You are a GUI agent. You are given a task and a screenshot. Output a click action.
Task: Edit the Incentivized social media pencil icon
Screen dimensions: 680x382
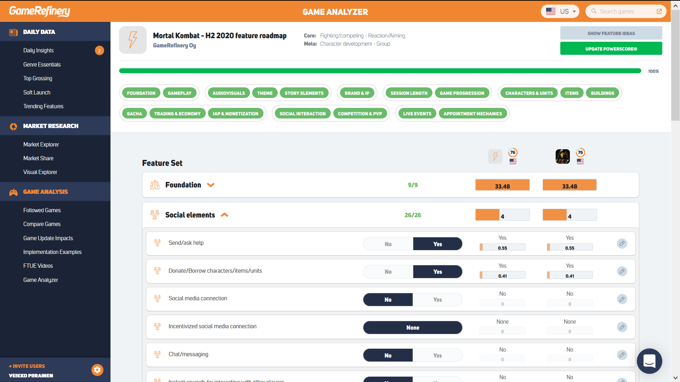tap(622, 327)
